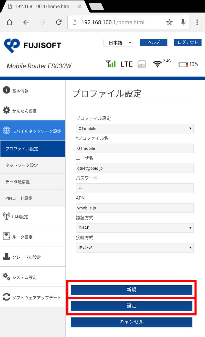
Task: Log out using the ログアウト button
Action: 188,42
